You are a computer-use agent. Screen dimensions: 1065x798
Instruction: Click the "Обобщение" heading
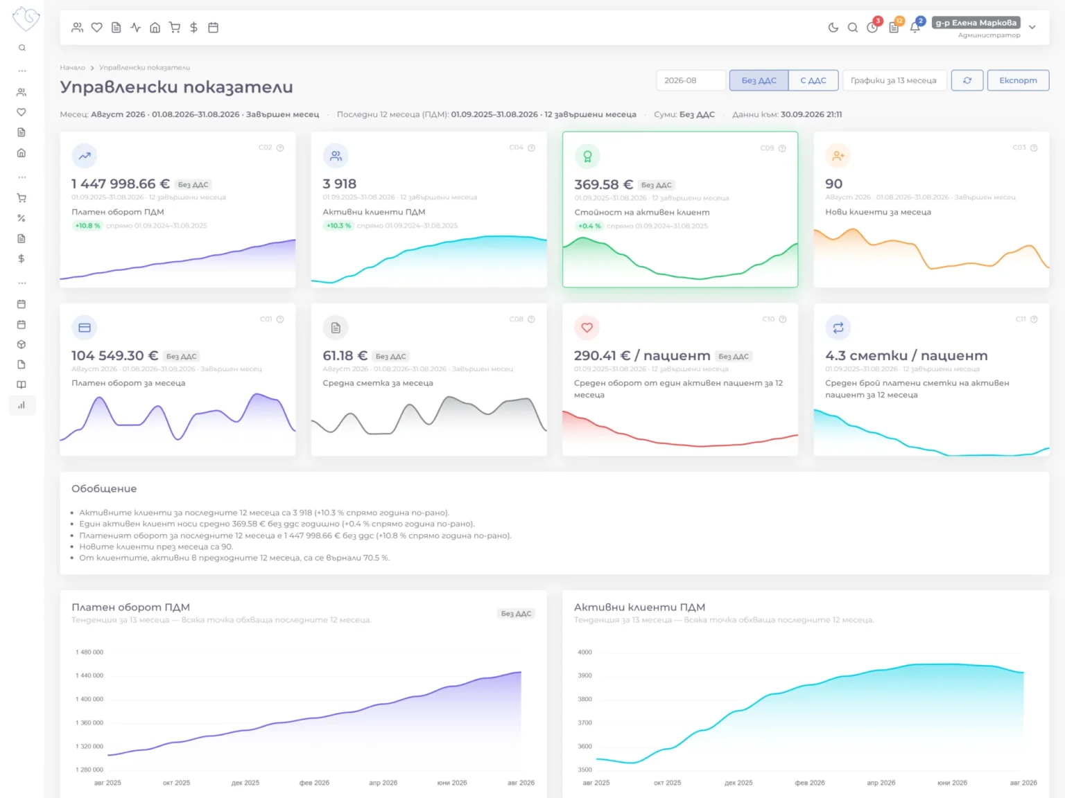(104, 489)
